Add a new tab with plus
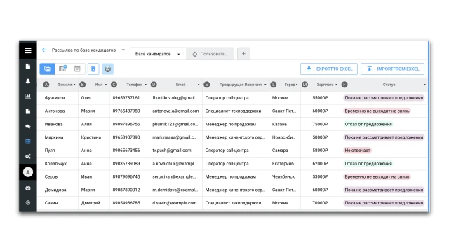Viewport: 449px width, 252px height. tap(243, 54)
